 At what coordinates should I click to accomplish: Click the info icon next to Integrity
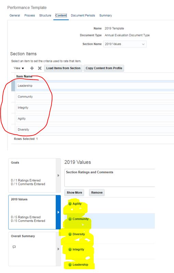click(70, 249)
